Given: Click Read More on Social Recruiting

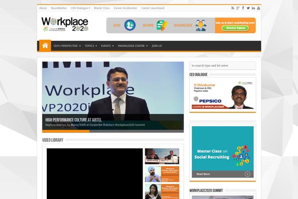Looking at the screenshot, I should pyautogui.click(x=203, y=174).
